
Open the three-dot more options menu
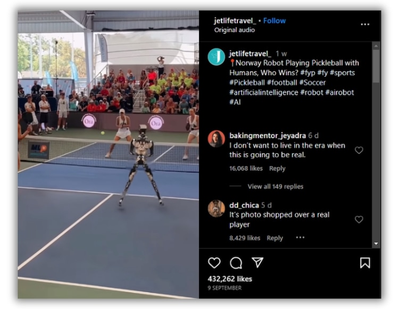pyautogui.click(x=365, y=24)
